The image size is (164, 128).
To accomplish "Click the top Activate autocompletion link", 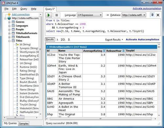I will click(x=147, y=9).
